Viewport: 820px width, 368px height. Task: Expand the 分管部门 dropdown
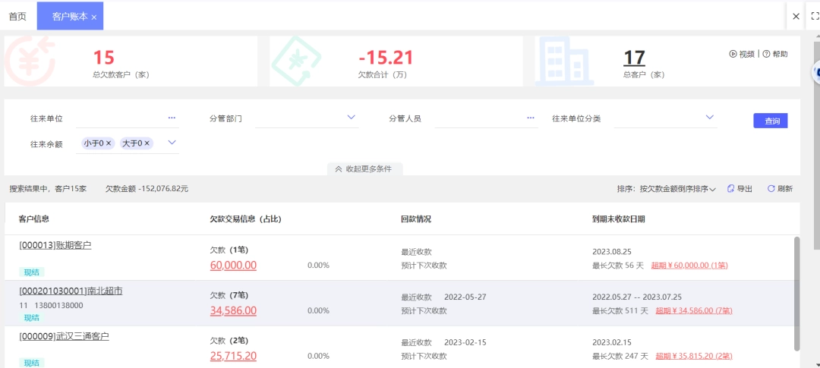click(351, 117)
